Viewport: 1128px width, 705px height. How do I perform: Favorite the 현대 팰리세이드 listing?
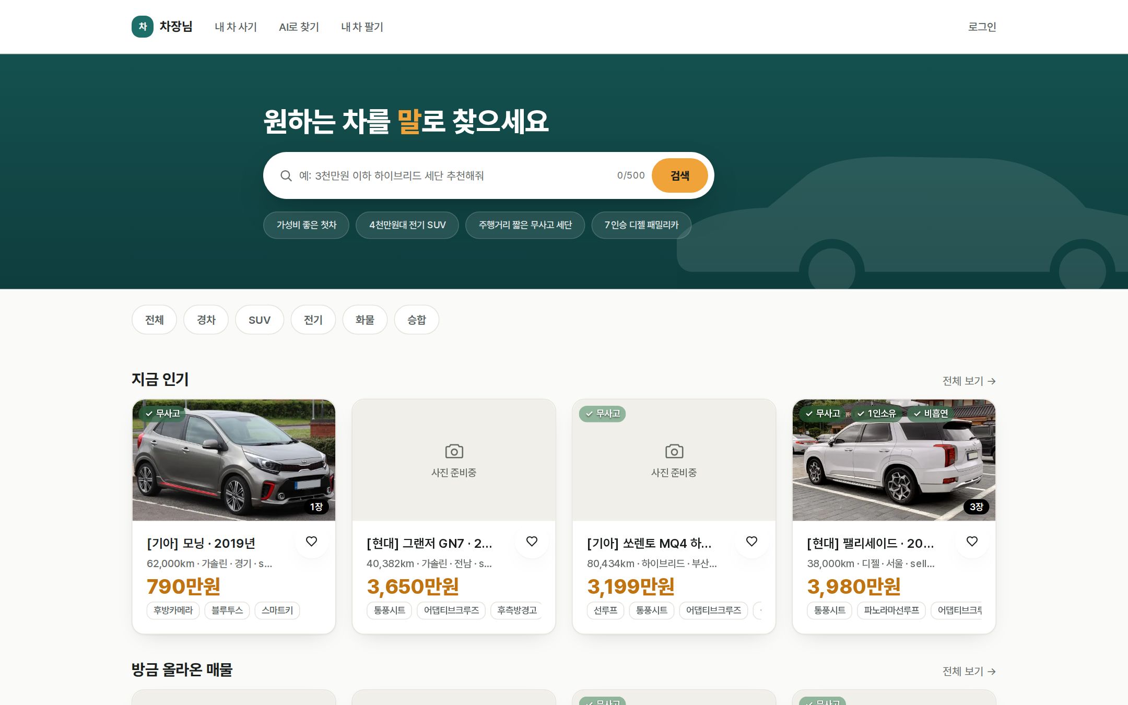click(972, 542)
